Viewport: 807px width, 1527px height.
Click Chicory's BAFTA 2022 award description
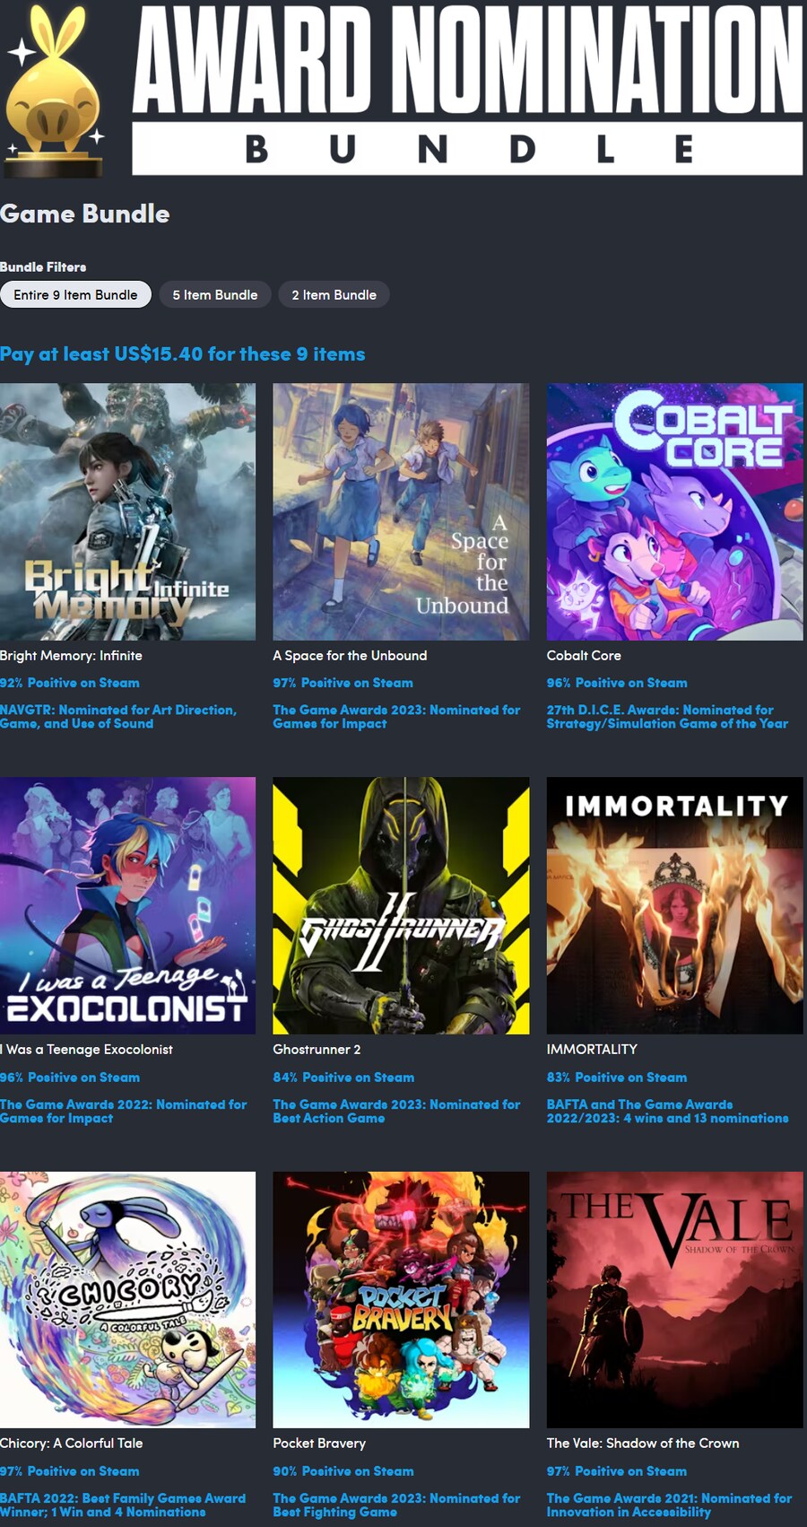[x=123, y=1505]
